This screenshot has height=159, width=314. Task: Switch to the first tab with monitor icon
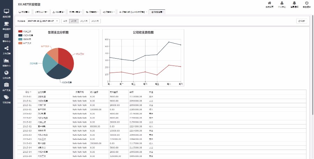pos(24,12)
